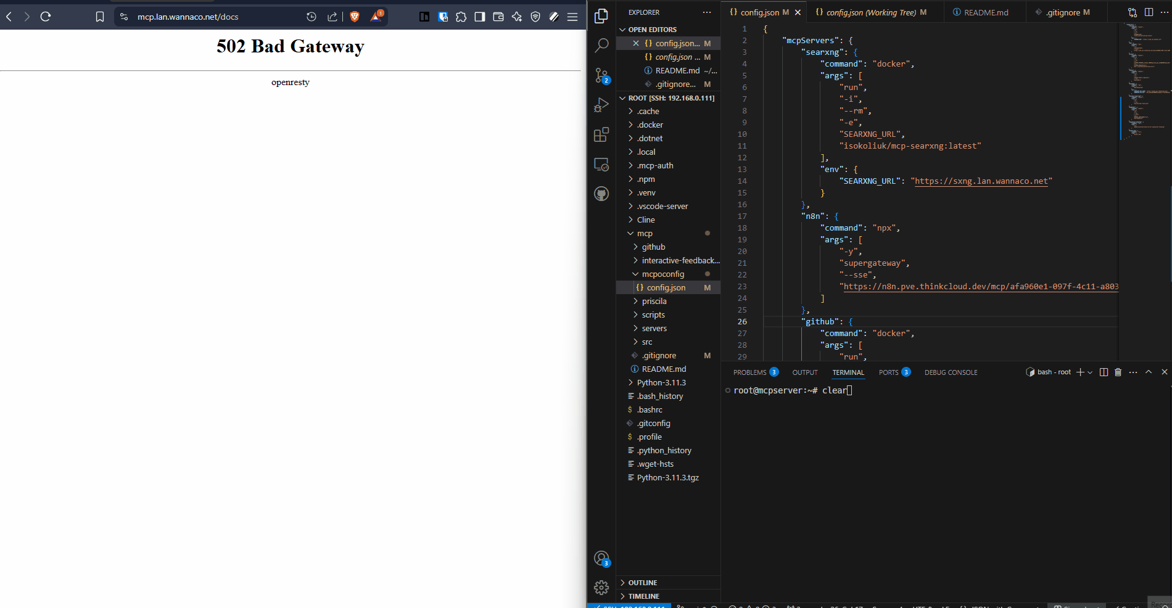
Task: Open Explorer more actions ellipsis
Action: (x=707, y=12)
